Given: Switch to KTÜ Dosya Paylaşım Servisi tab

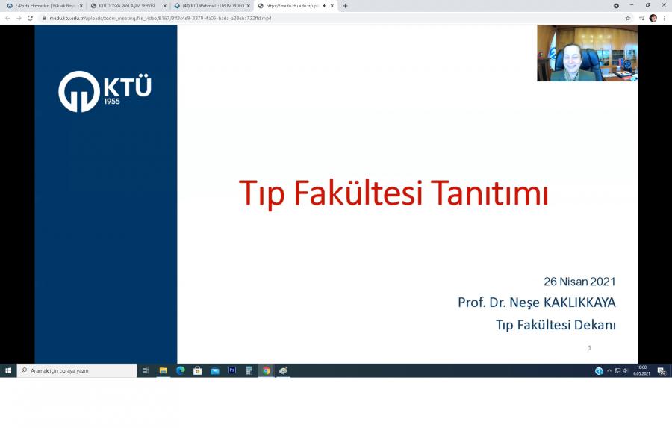Looking at the screenshot, I should tap(125, 6).
